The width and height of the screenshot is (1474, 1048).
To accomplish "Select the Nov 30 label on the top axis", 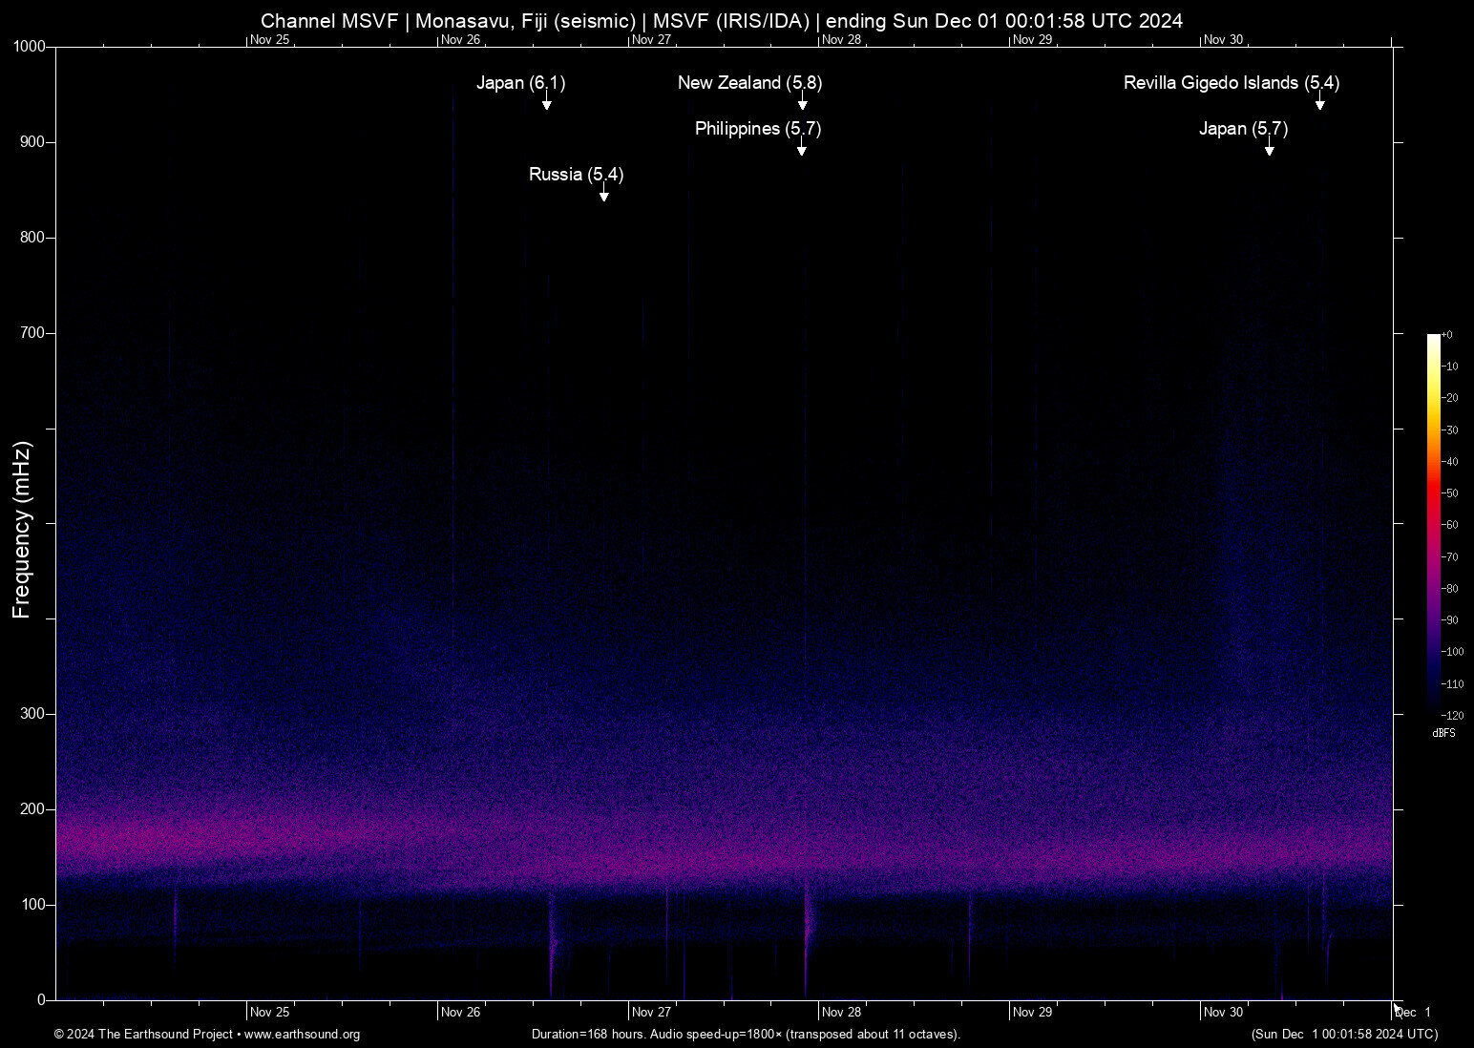I will pos(1223,40).
